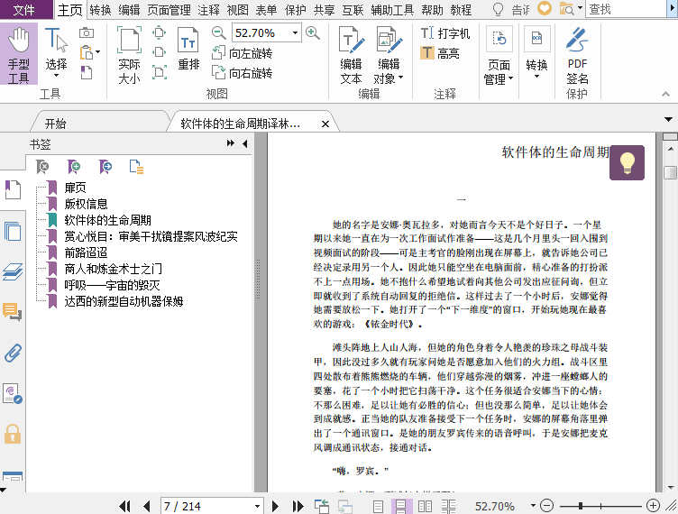678x514 pixels.
Task: Expand the clipboard dropdown arrow
Action: pyautogui.click(x=97, y=52)
